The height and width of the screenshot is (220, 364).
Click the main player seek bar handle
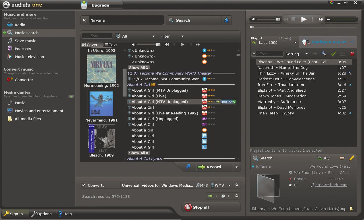coord(252,27)
